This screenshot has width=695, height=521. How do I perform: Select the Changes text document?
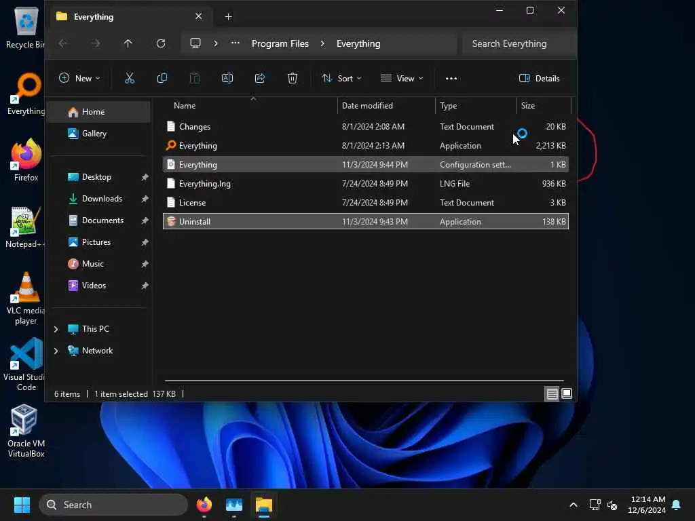tap(366, 127)
